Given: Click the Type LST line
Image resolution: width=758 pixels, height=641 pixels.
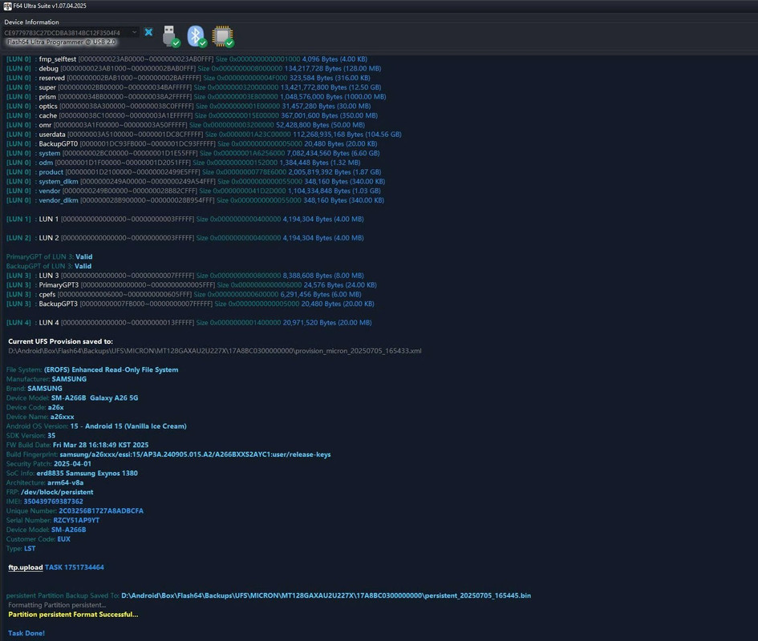Looking at the screenshot, I should coord(21,549).
